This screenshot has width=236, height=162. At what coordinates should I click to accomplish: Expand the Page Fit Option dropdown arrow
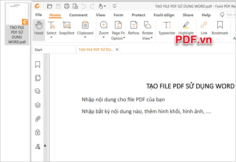[124, 38]
